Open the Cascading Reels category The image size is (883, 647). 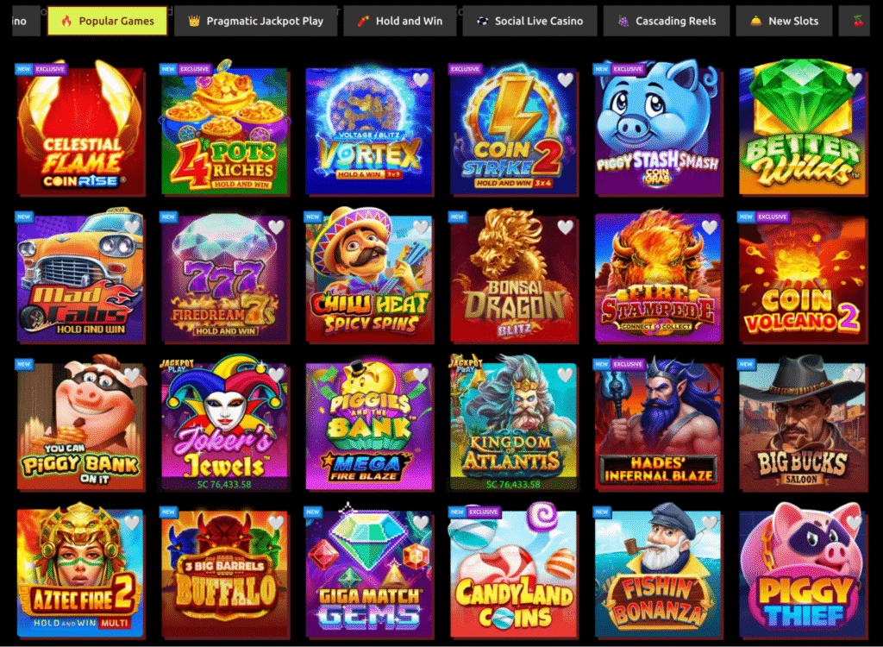(667, 21)
